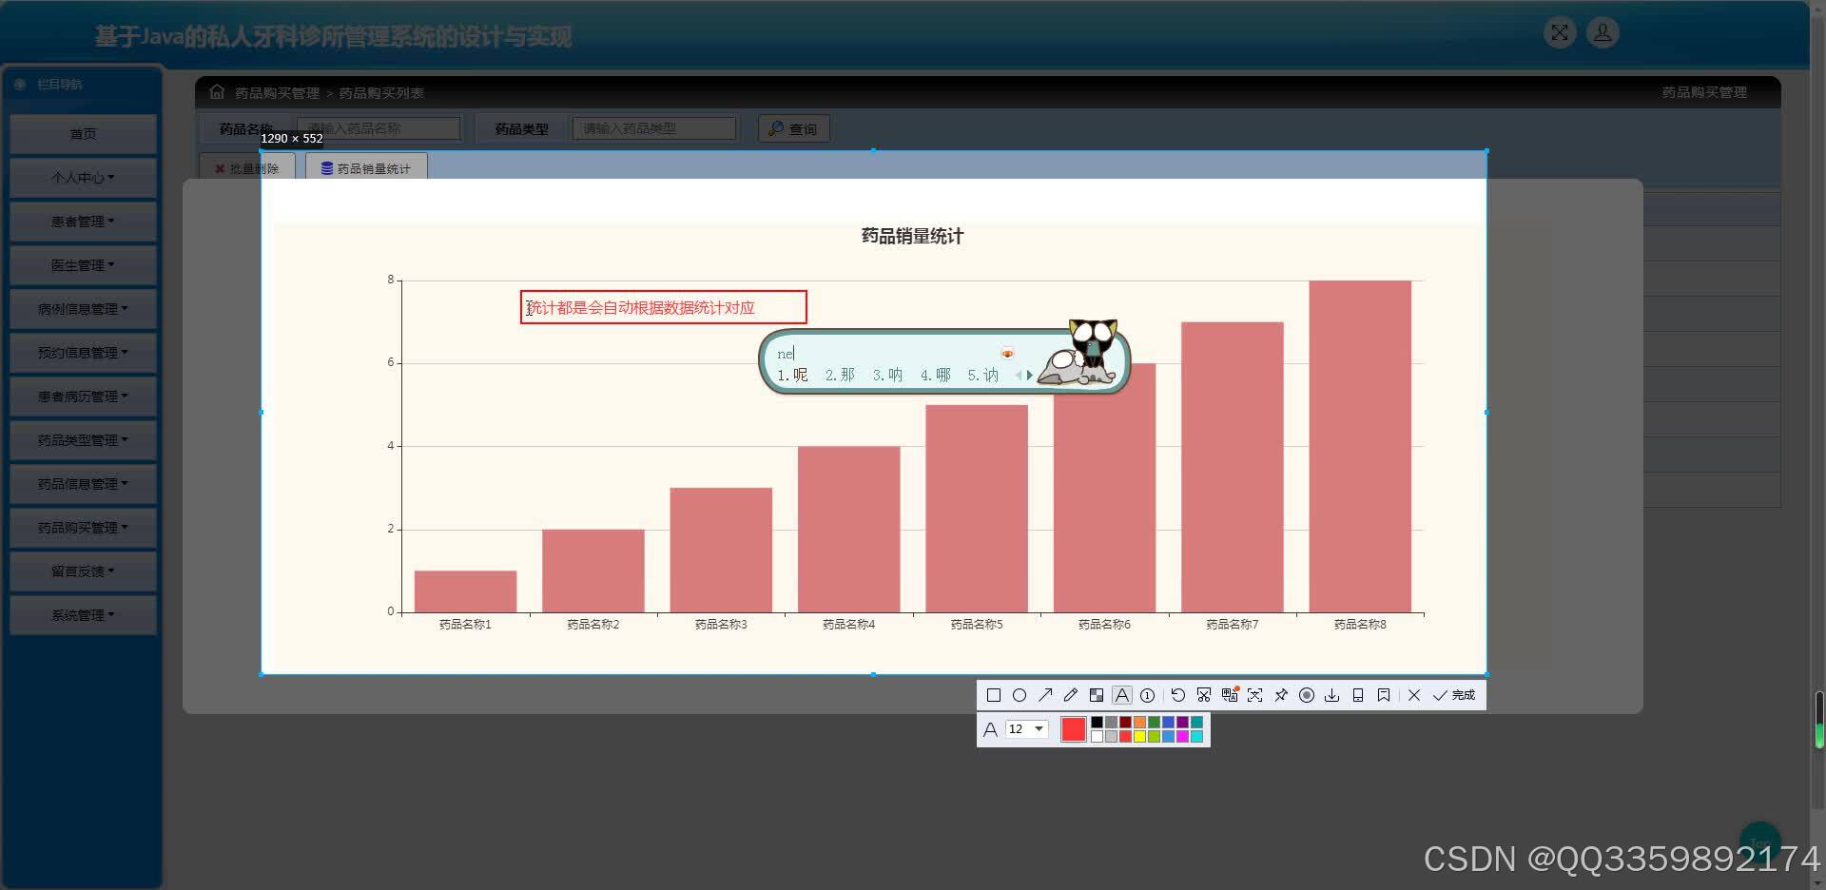
Task: Expand the 医生管理 sidebar menu
Action: coord(83,265)
